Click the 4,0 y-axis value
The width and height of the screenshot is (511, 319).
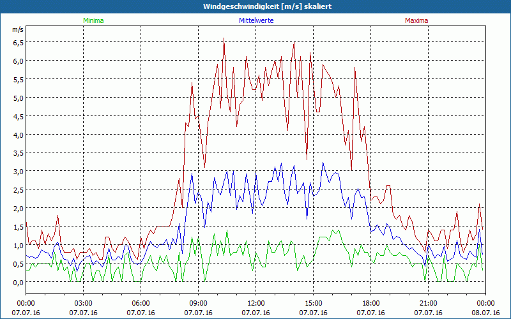click(19, 135)
